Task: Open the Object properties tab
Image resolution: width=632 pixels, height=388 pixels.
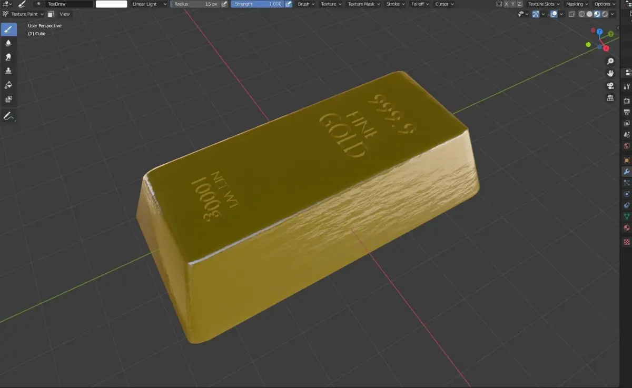Action: (x=627, y=160)
